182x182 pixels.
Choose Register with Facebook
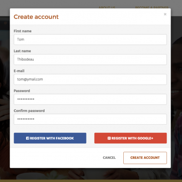(x=50, y=138)
